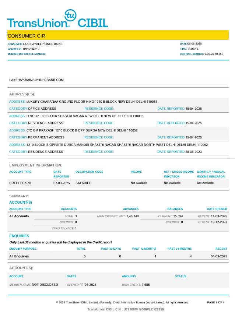235x313 pixels.
Task: Click the ENQUIRIES section heading
Action: 19,236
